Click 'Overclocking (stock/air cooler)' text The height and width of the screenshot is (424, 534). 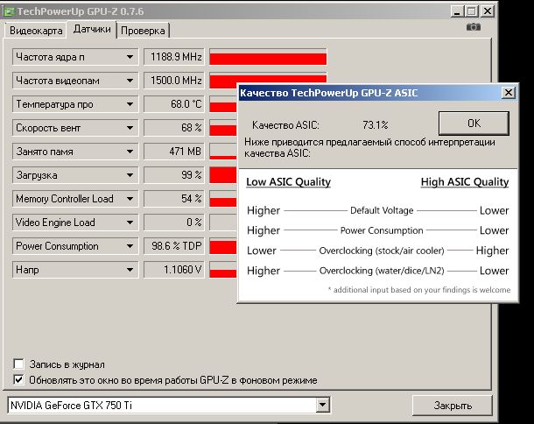point(382,251)
